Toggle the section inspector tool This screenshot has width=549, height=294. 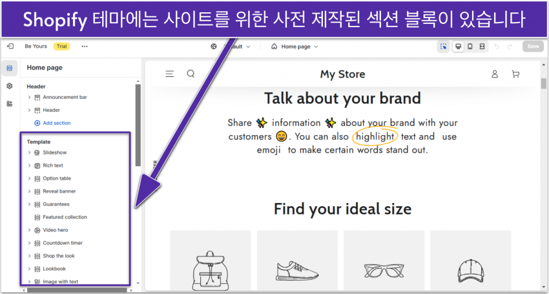coord(444,47)
